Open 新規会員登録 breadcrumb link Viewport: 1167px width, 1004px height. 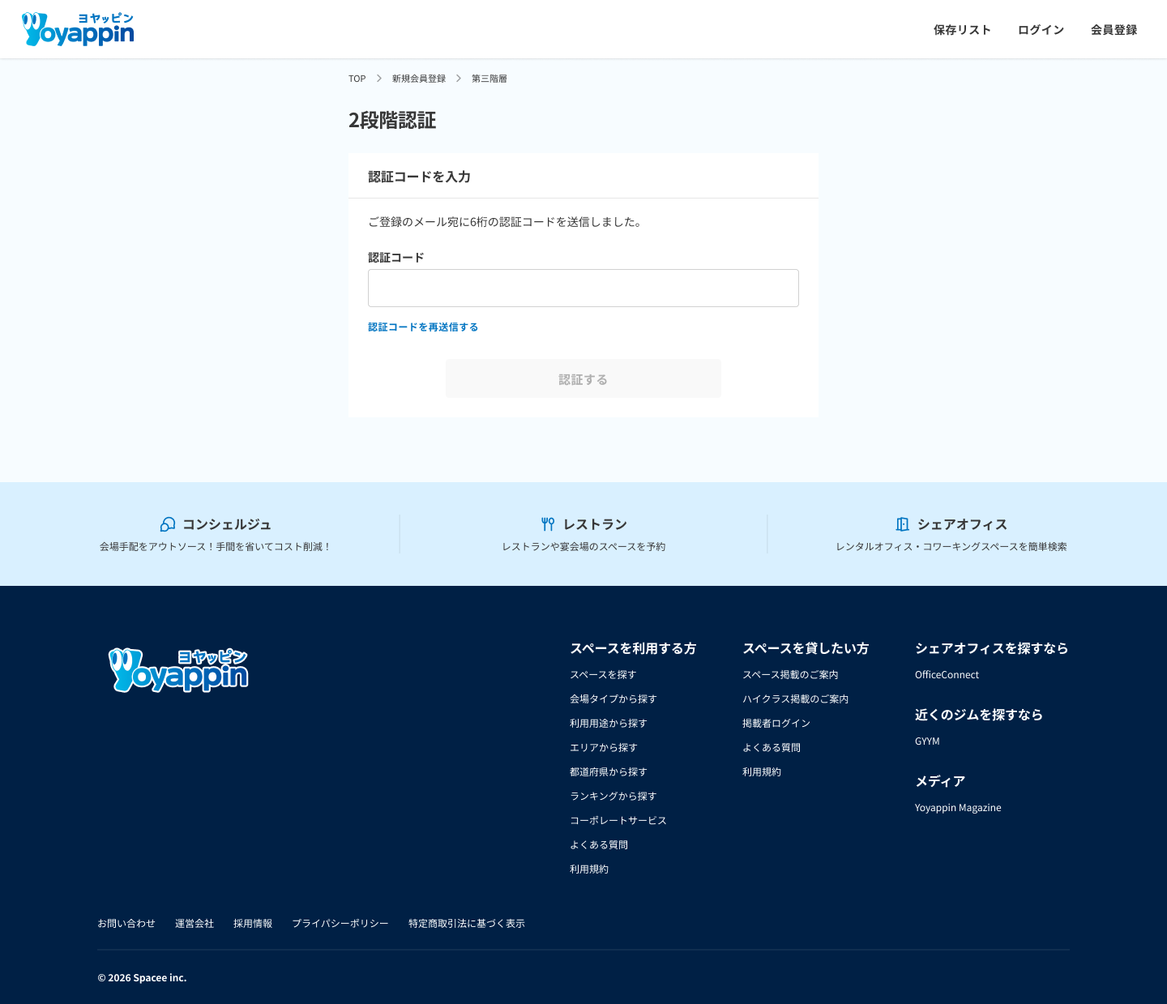tap(417, 78)
